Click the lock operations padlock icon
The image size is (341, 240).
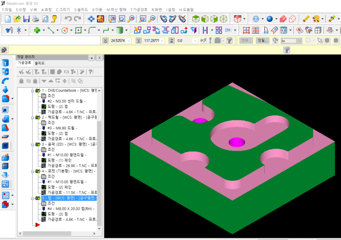(x=21, y=81)
